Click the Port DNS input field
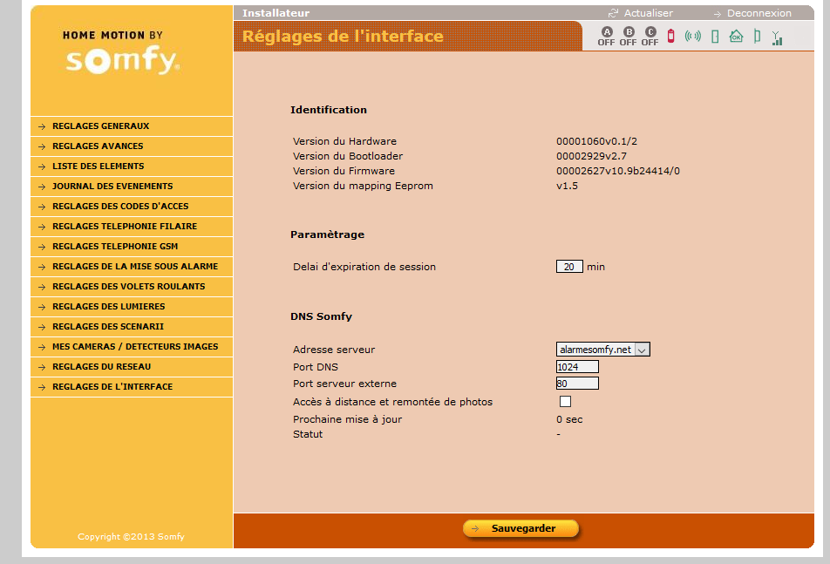 (577, 367)
